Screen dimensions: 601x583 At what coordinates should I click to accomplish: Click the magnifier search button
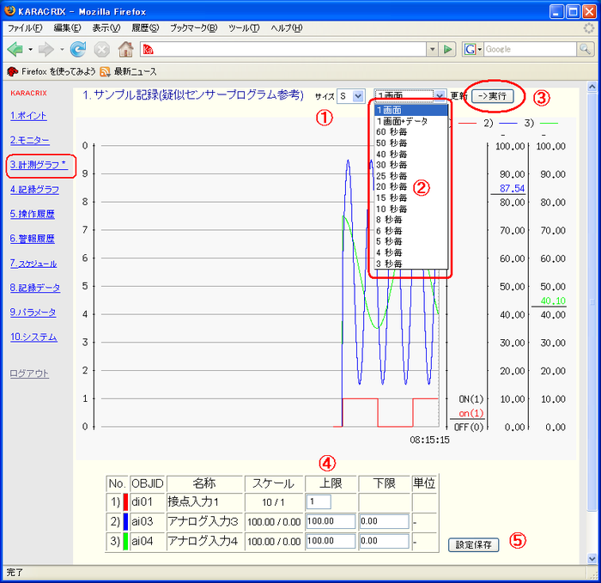[585, 49]
